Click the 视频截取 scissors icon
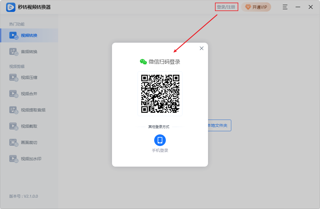The image size is (320, 209). tap(14, 127)
